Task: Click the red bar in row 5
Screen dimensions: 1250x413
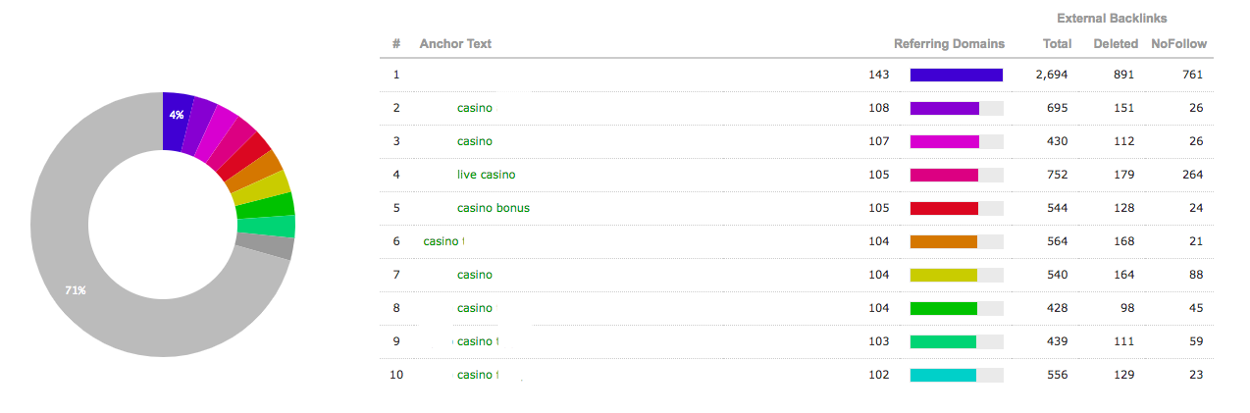Action: tap(944, 208)
